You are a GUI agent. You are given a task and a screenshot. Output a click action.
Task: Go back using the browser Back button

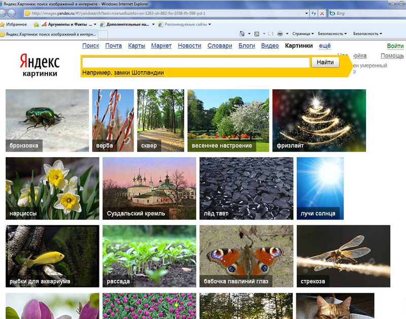pos(4,14)
